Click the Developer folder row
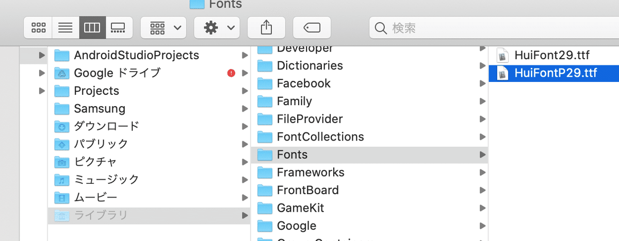Image resolution: width=619 pixels, height=241 pixels. coord(369,51)
